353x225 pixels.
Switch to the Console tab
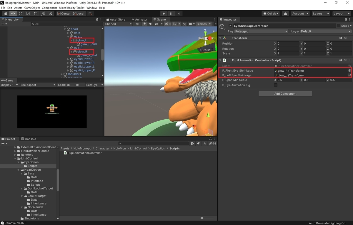pyautogui.click(x=28, y=139)
